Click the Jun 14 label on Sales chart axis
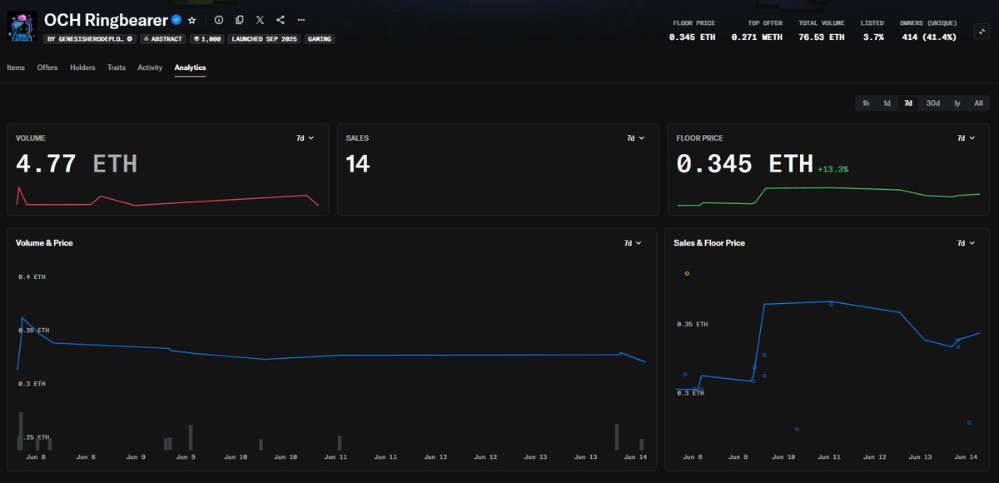999x483 pixels. click(x=966, y=457)
